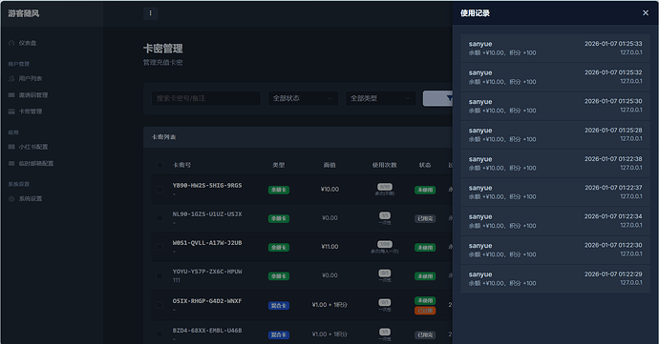Click the ¥10.00 face value cell
The height and width of the screenshot is (344, 659).
pos(329,190)
